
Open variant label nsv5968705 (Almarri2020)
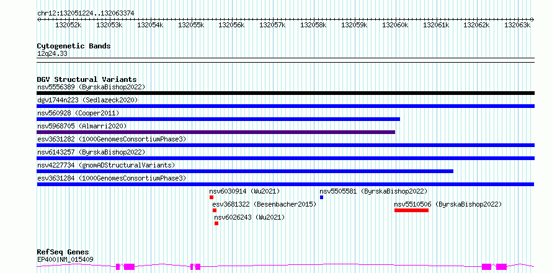[x=82, y=126]
